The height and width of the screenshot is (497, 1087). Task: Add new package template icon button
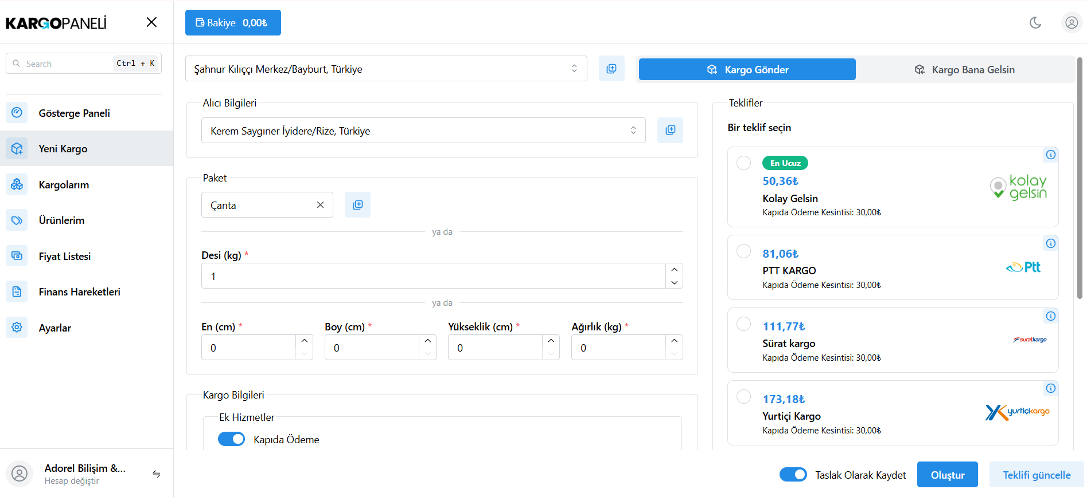[x=357, y=204]
